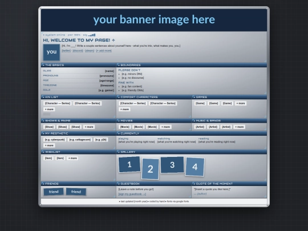Click the '[e.g. gamer]' role value

[106, 90]
